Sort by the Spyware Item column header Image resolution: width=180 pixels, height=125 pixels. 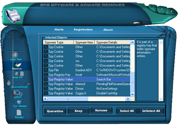pyautogui.click(x=84, y=42)
